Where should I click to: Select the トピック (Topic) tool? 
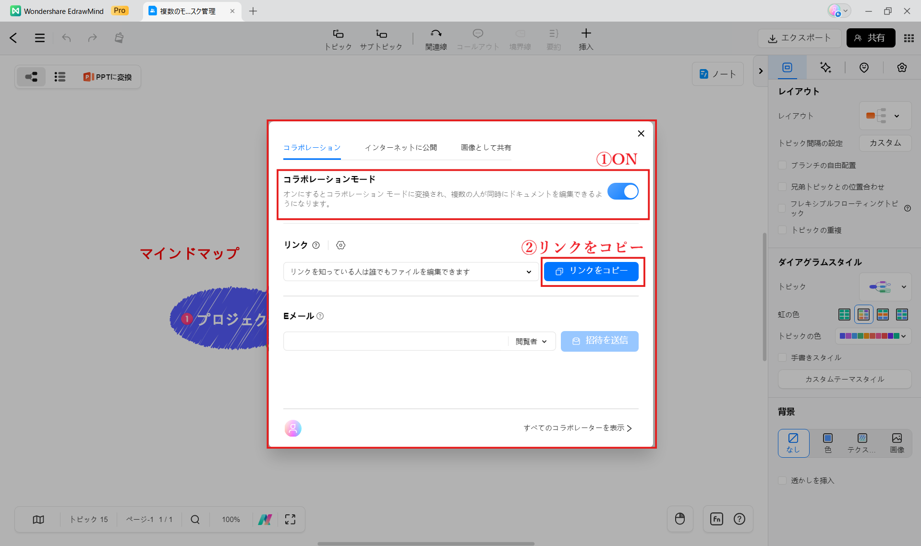click(x=338, y=38)
